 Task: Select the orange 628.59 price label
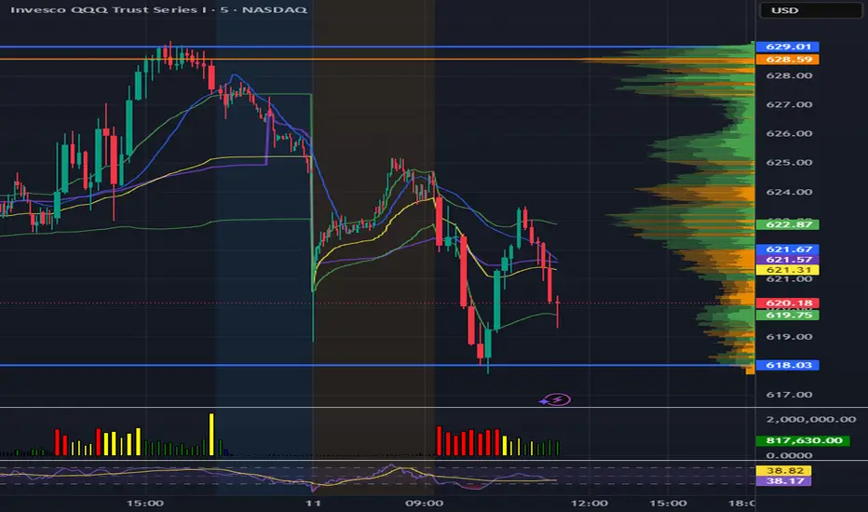(788, 60)
